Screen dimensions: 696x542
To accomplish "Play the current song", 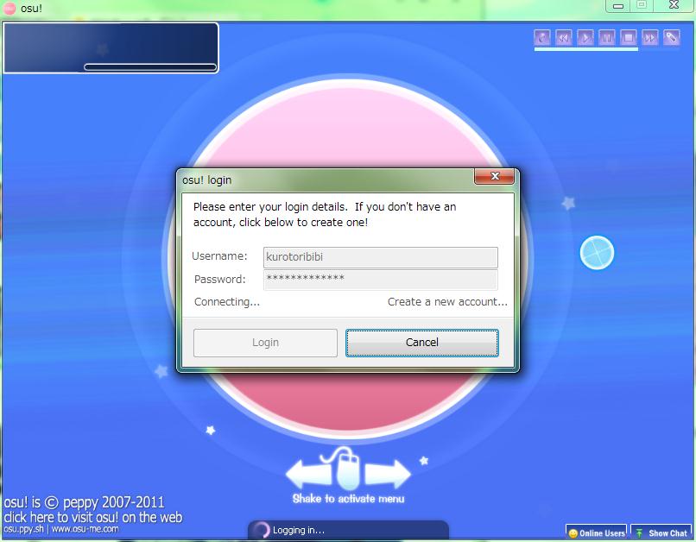I will tap(585, 38).
